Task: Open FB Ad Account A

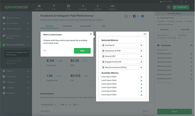Action: click(x=175, y=54)
